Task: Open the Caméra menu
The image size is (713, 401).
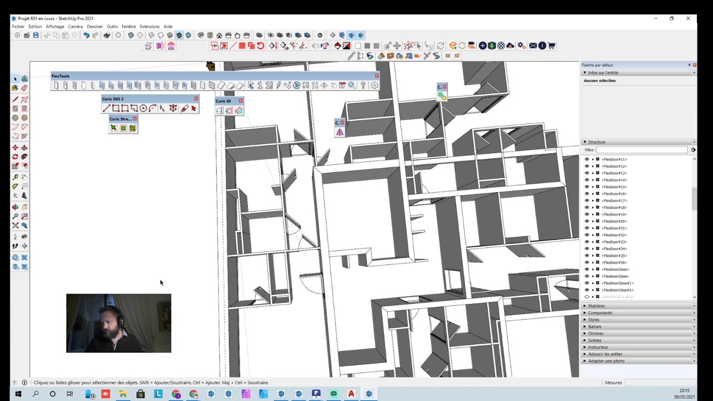Action: [x=75, y=26]
